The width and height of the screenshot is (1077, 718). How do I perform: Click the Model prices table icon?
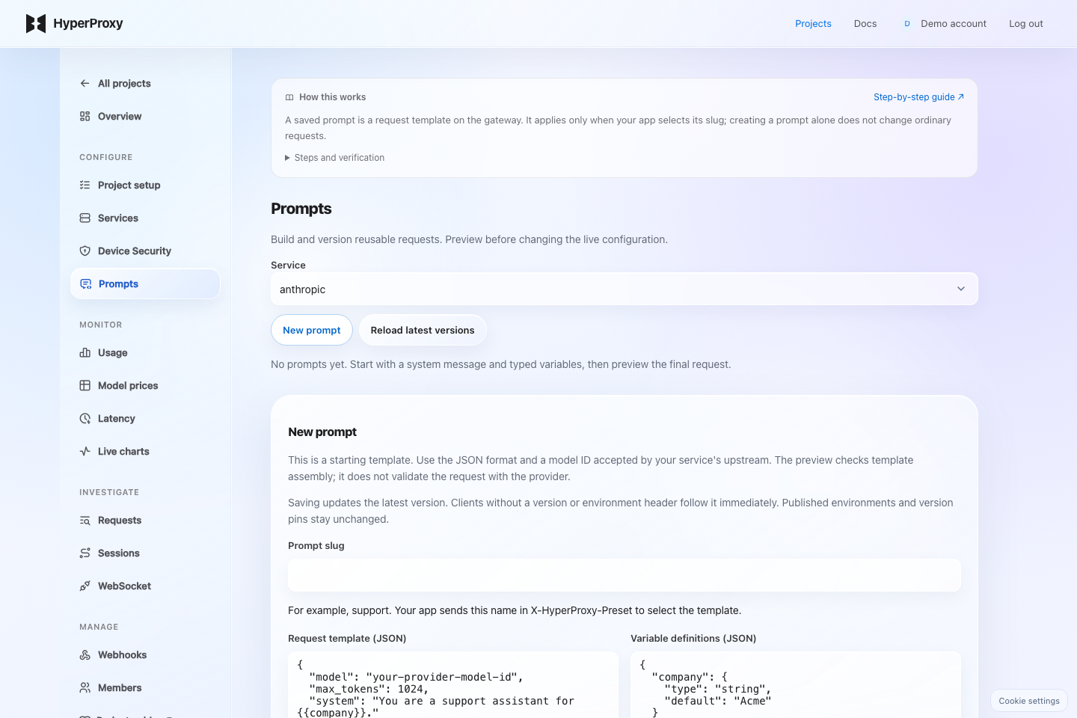pyautogui.click(x=85, y=385)
